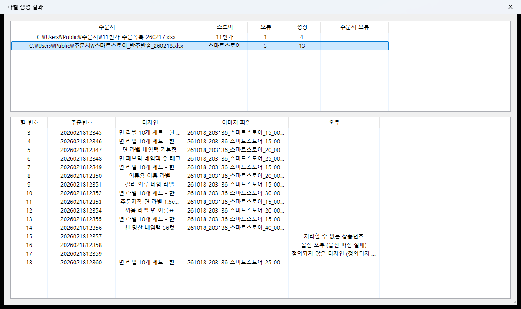Click design 의류용 이름 라벨
The width and height of the screenshot is (521, 309).
point(150,176)
